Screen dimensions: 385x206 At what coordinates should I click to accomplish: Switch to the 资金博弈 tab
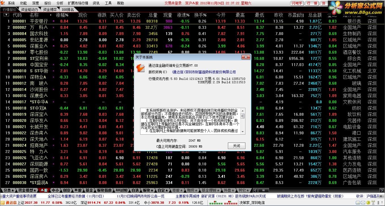click(50, 10)
